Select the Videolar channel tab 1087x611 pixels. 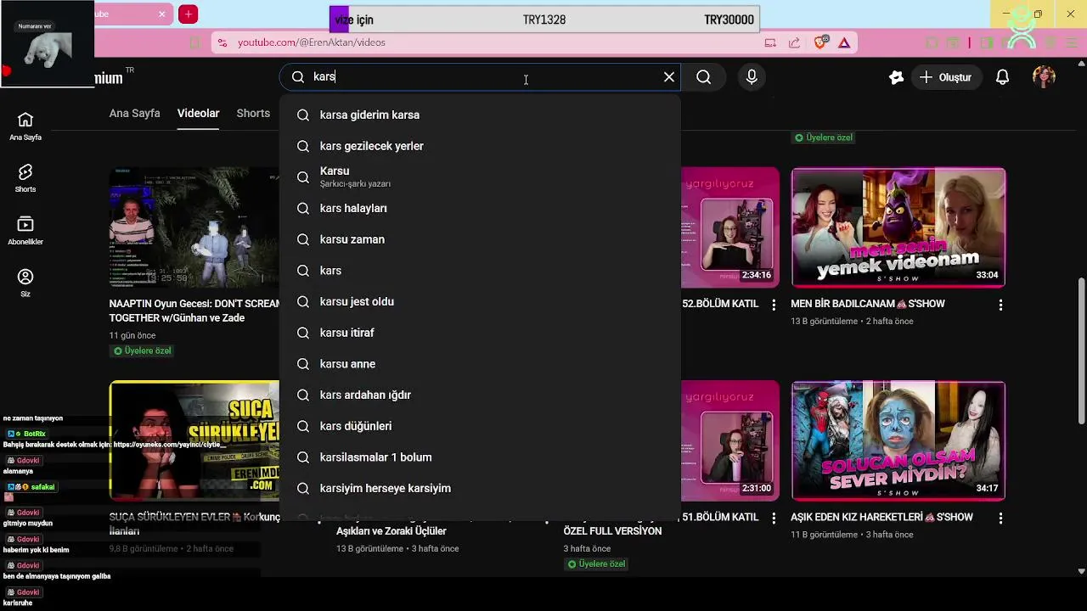(x=198, y=113)
